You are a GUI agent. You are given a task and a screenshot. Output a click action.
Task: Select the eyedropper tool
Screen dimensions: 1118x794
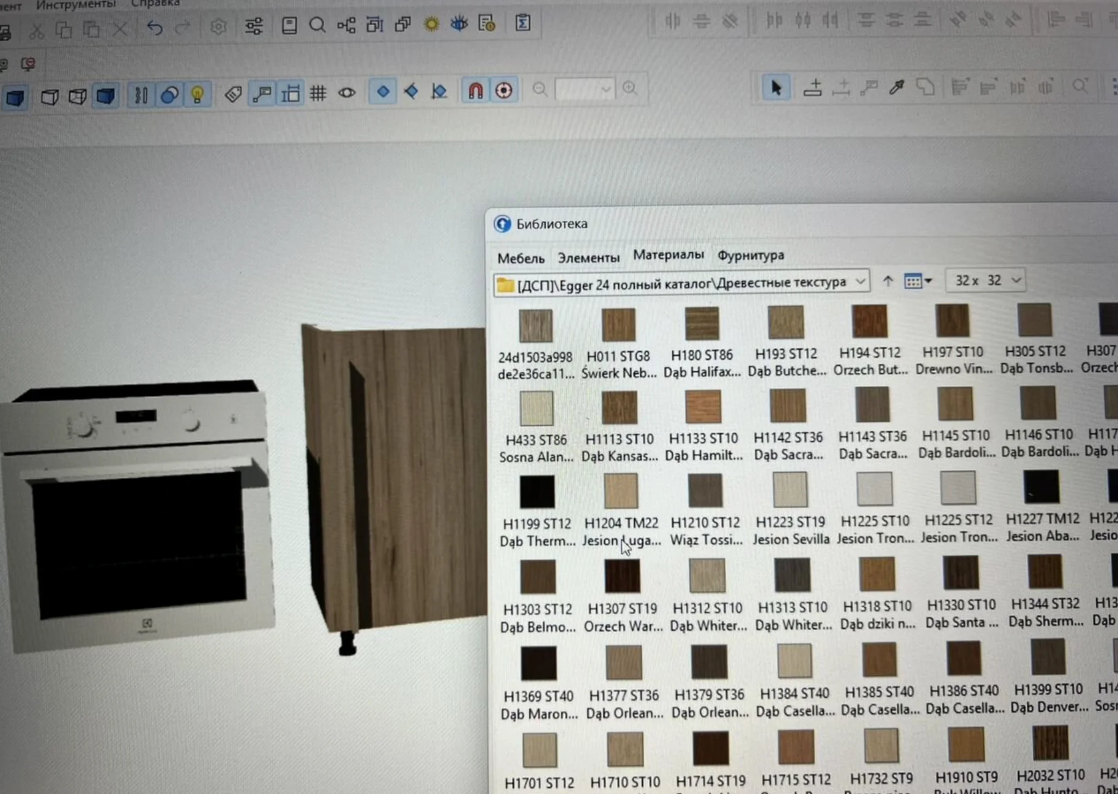(897, 87)
